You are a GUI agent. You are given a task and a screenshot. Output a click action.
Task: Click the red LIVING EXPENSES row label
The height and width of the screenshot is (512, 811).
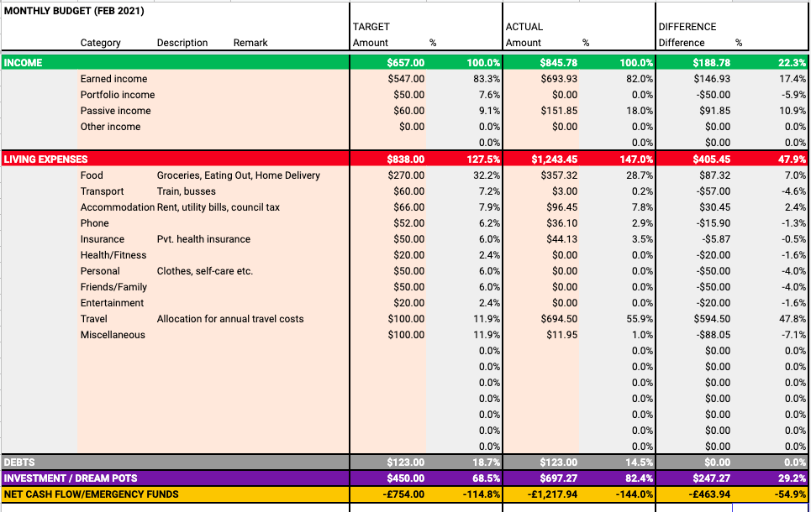(45, 159)
